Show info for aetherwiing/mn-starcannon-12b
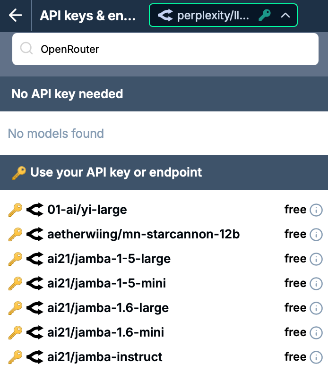 pyautogui.click(x=316, y=235)
